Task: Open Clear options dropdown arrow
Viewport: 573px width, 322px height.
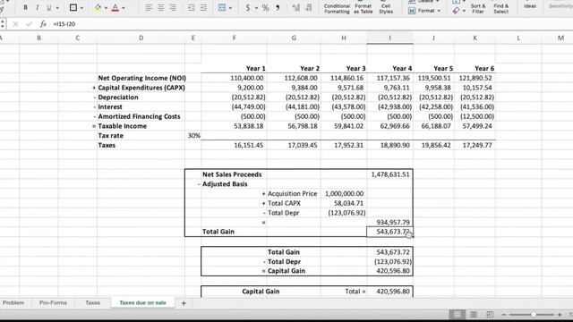Action: click(464, 12)
